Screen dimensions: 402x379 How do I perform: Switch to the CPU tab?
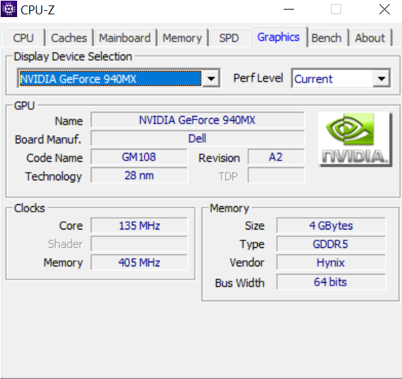tap(23, 38)
